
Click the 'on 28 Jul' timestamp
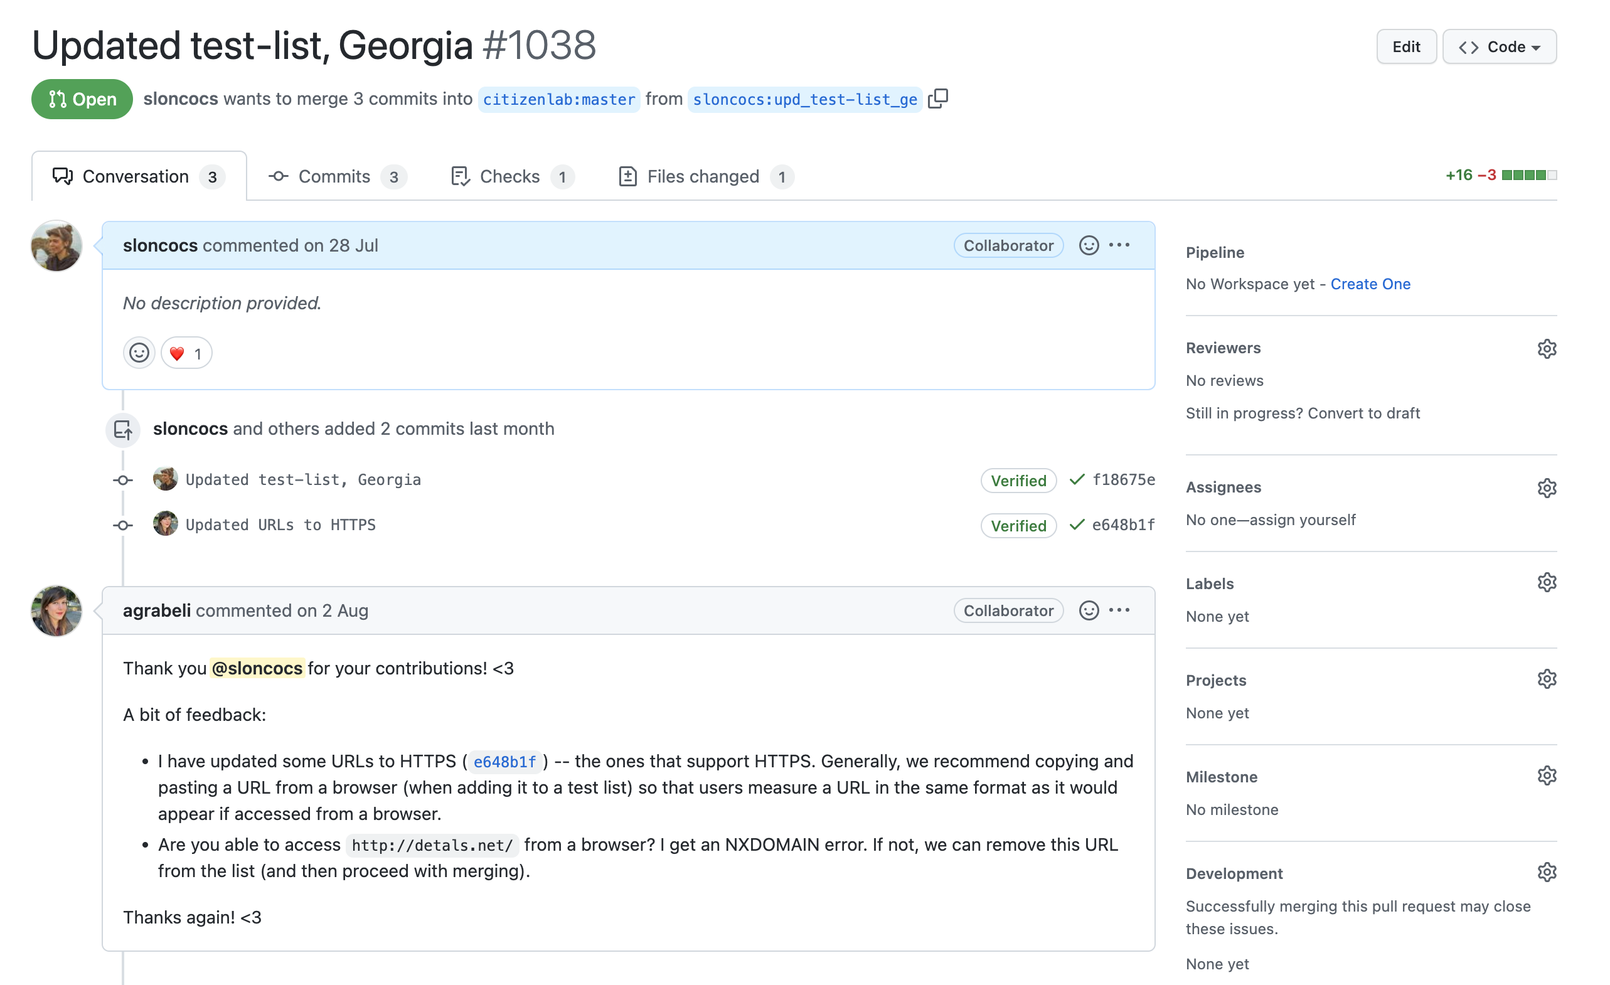tap(341, 245)
